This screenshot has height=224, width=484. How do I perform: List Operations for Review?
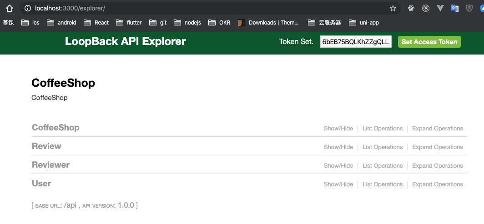(383, 147)
